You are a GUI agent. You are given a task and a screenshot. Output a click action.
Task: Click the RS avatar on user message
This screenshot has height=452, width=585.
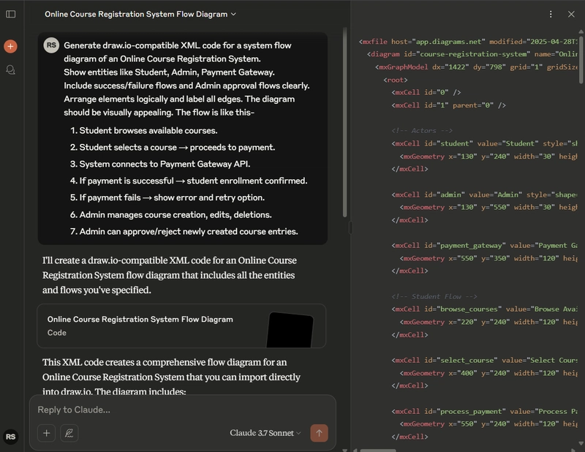tap(51, 45)
